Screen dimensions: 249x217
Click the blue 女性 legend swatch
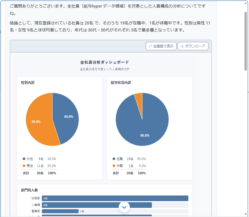point(24,159)
